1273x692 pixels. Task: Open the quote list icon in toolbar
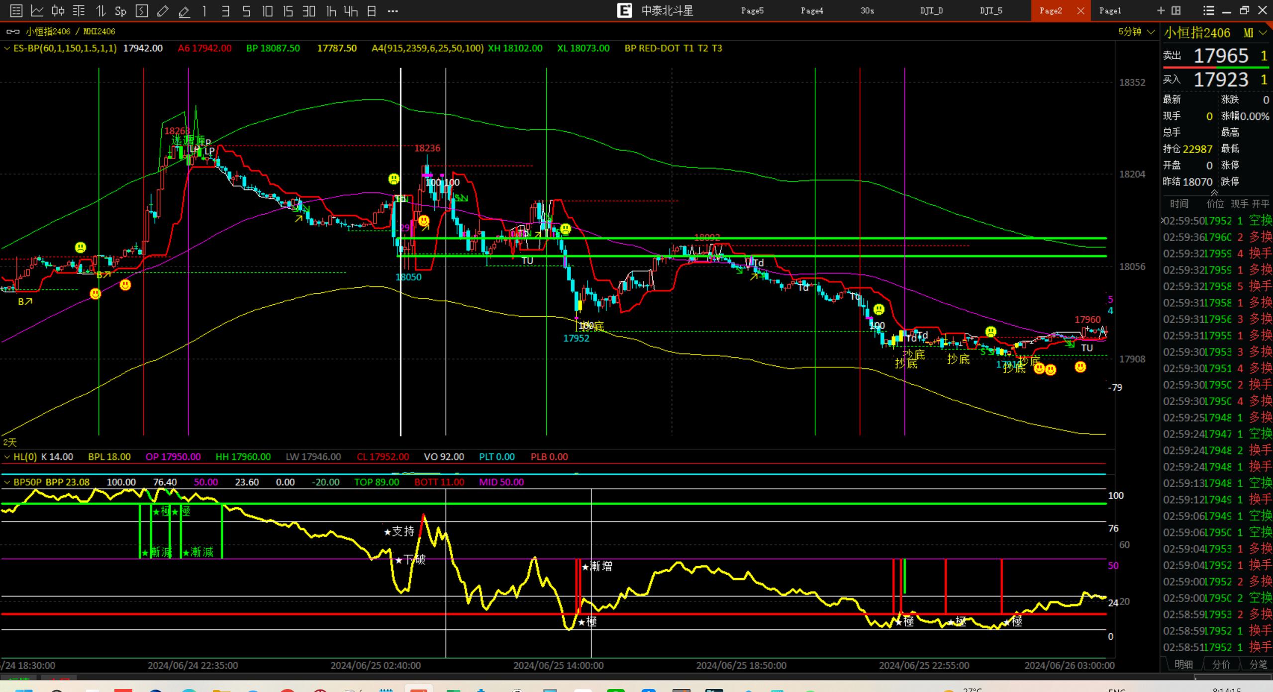point(16,10)
